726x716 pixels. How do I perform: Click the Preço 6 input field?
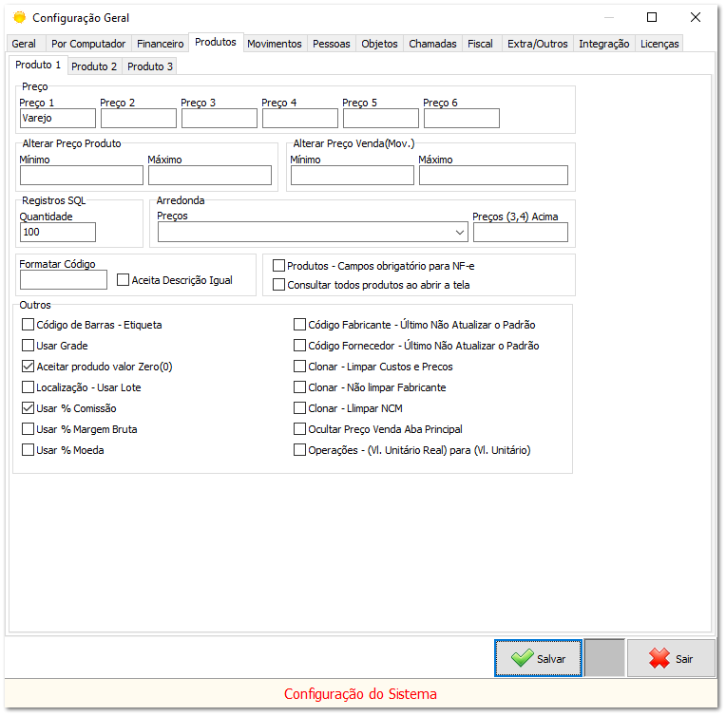[462, 118]
